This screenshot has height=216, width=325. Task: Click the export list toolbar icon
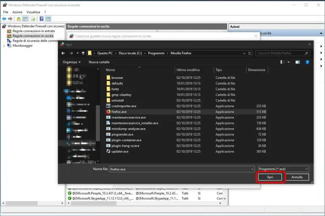pos(33,19)
